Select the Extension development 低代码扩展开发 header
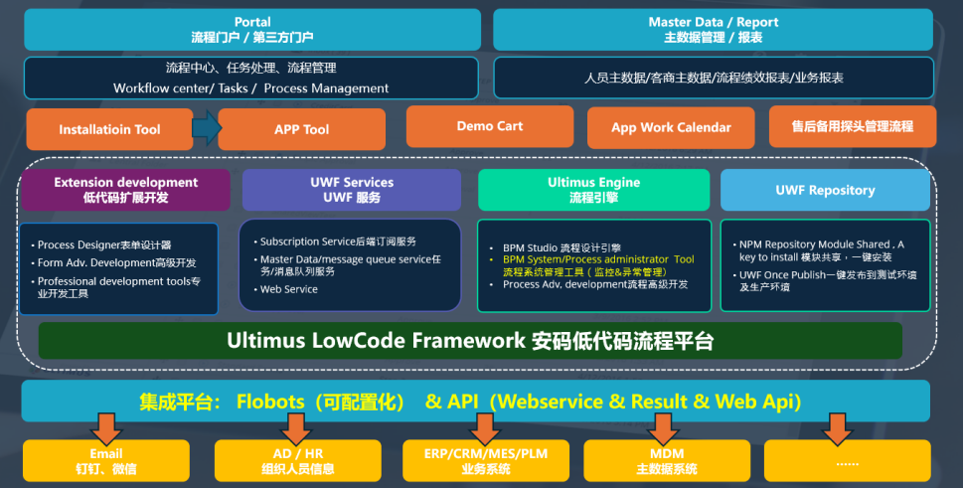 (126, 190)
